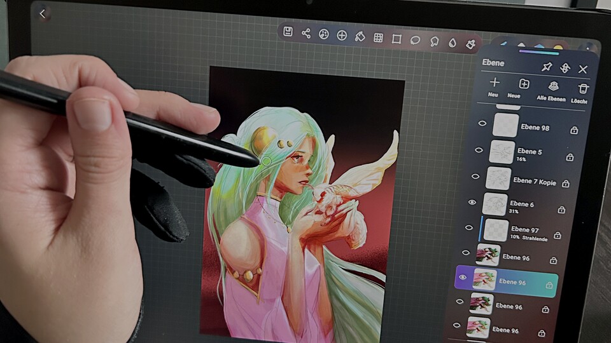Hide the Ebene 97 layer
The height and width of the screenshot is (343, 611).
pyautogui.click(x=469, y=227)
